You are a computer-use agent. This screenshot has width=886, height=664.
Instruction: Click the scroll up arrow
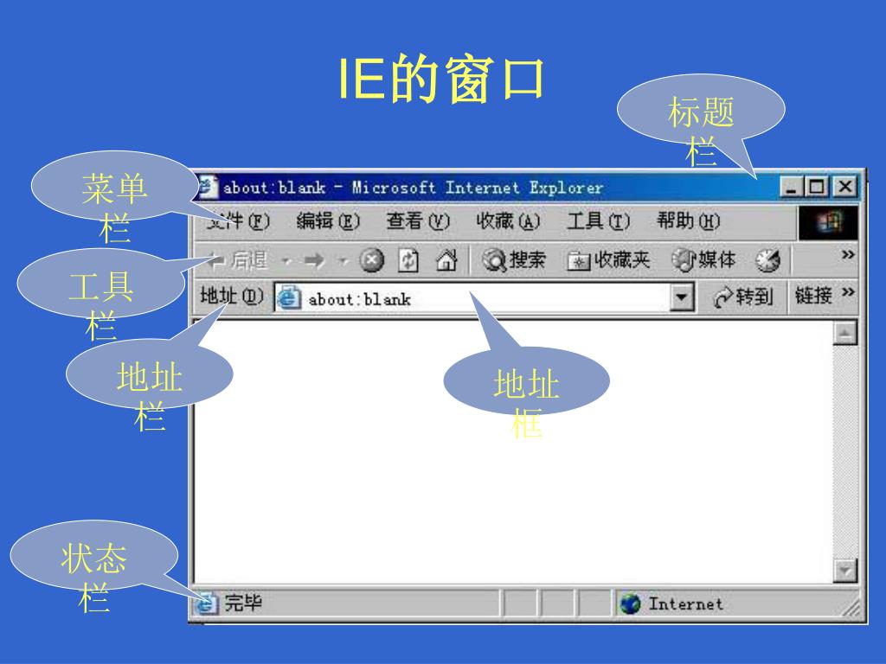pos(844,333)
